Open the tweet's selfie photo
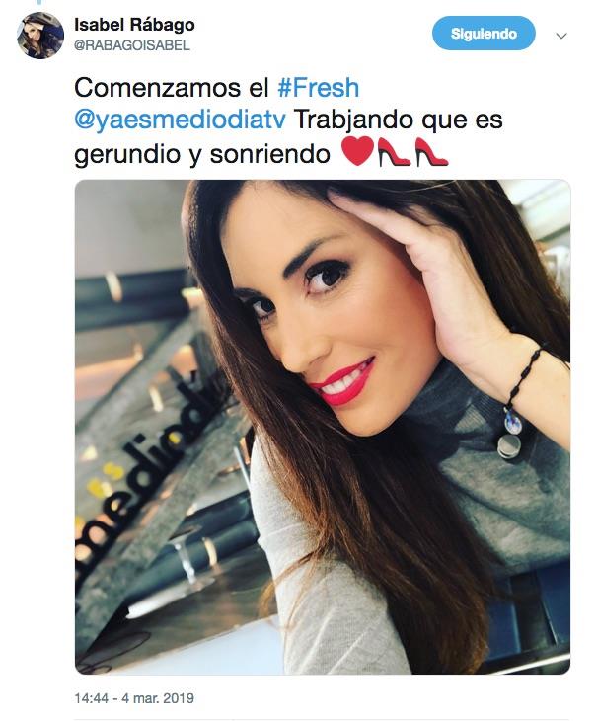 (323, 428)
